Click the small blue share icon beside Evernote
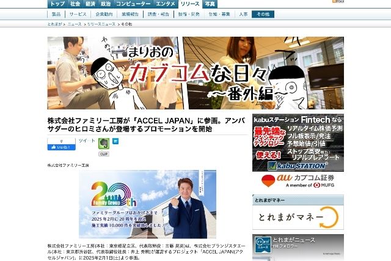391x261 pixels. tap(115, 141)
